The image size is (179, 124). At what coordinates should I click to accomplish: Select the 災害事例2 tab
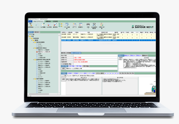(x=70, y=73)
